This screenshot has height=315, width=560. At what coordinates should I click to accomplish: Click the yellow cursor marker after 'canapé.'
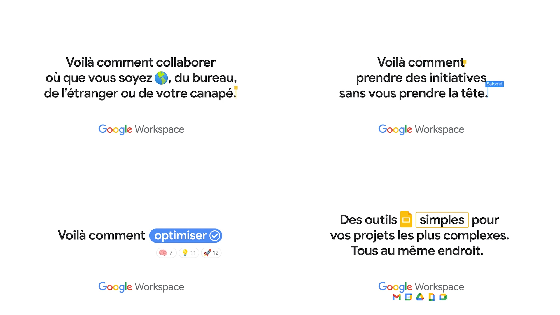click(x=236, y=88)
